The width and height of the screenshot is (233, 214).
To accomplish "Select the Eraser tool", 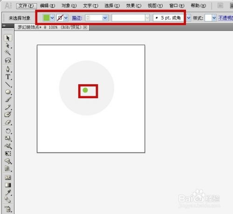I will tap(8, 122).
